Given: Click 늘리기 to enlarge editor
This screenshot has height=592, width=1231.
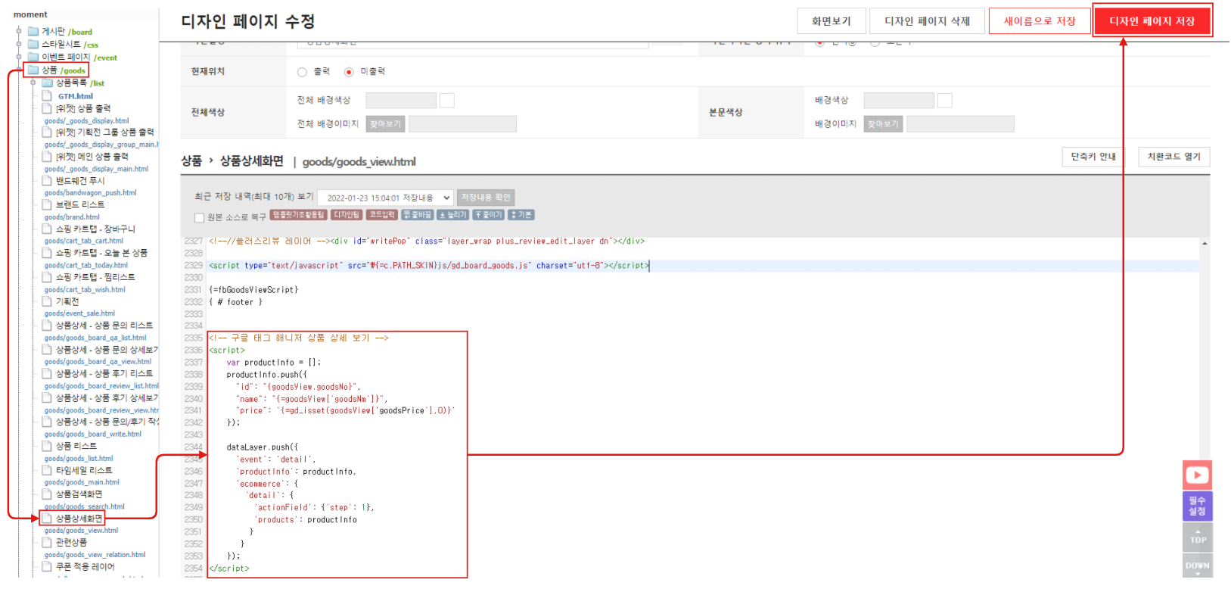Looking at the screenshot, I should click(453, 215).
